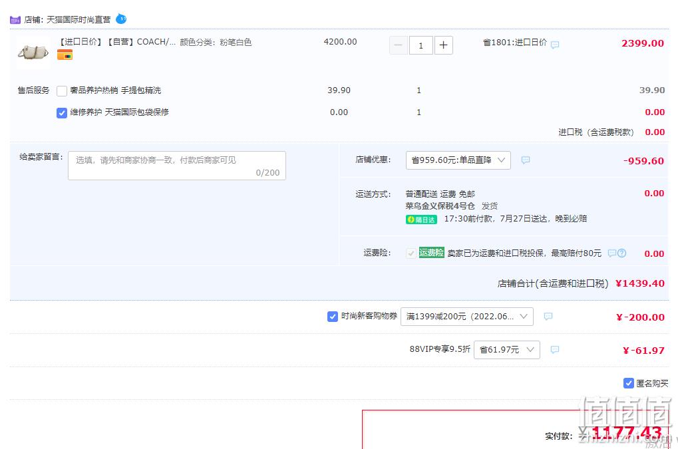The image size is (678, 449).
Task: Open the 88VIP 省61.97元 dropdown
Action: 507,350
